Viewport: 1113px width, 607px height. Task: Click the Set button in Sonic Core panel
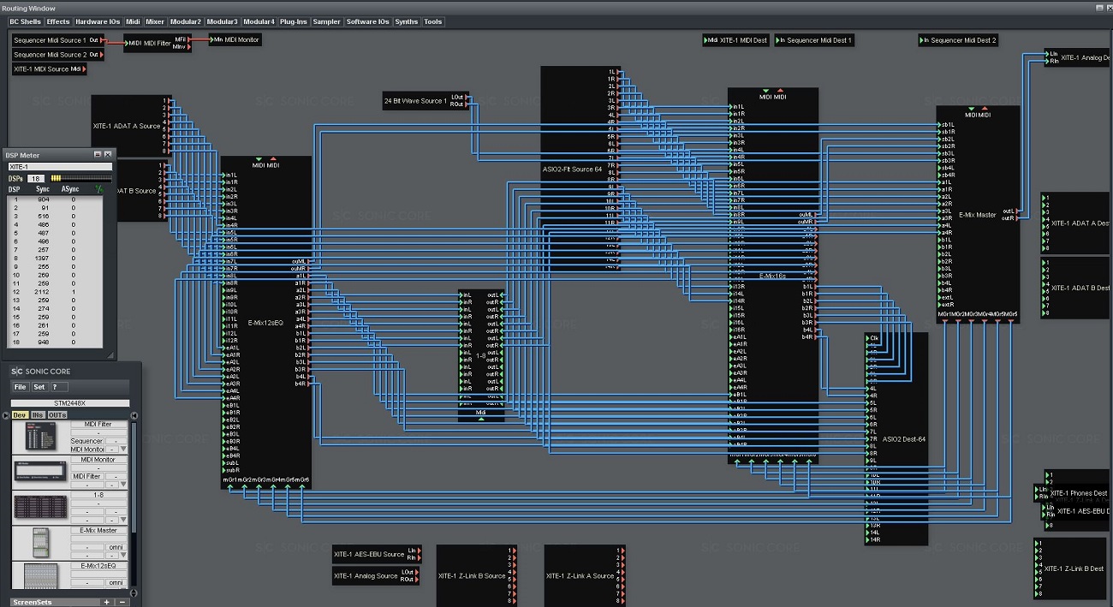click(39, 387)
